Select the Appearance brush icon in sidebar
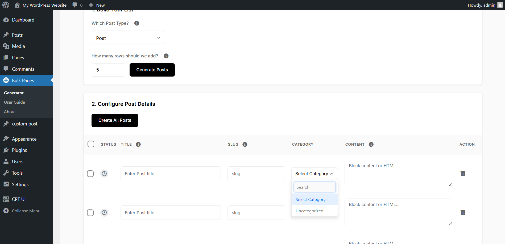This screenshot has height=244, width=505. [6, 138]
